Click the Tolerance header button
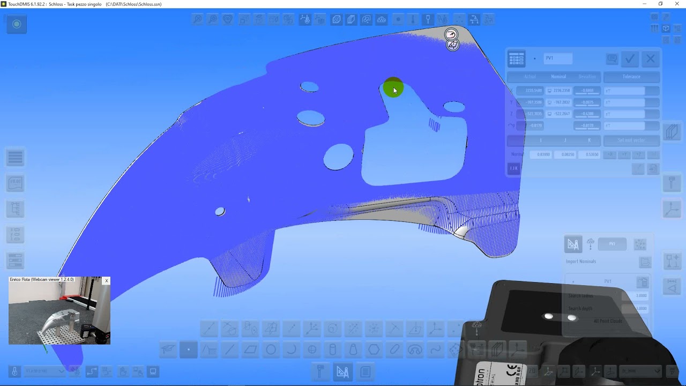Screen dimensions: 686x386 (631, 77)
